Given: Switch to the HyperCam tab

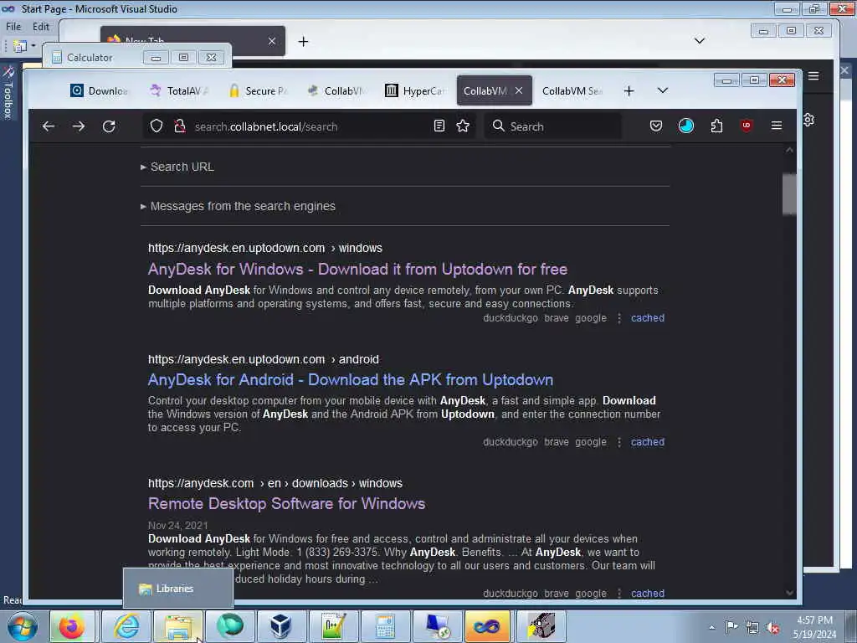Looking at the screenshot, I should point(415,90).
